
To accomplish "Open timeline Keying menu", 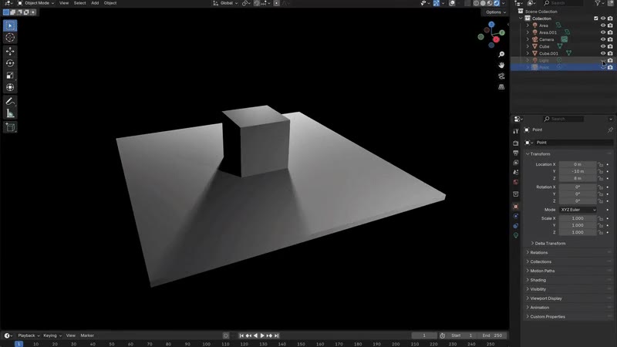I will point(52,335).
